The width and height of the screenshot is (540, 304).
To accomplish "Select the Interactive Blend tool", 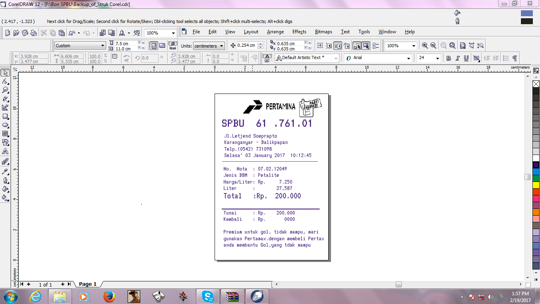I will pos(5,162).
